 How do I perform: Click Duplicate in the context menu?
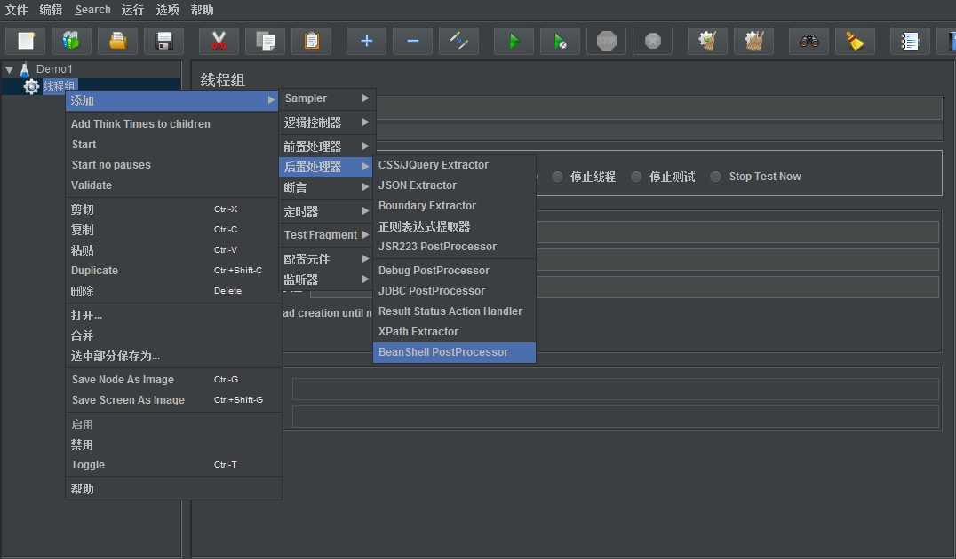tap(173, 271)
